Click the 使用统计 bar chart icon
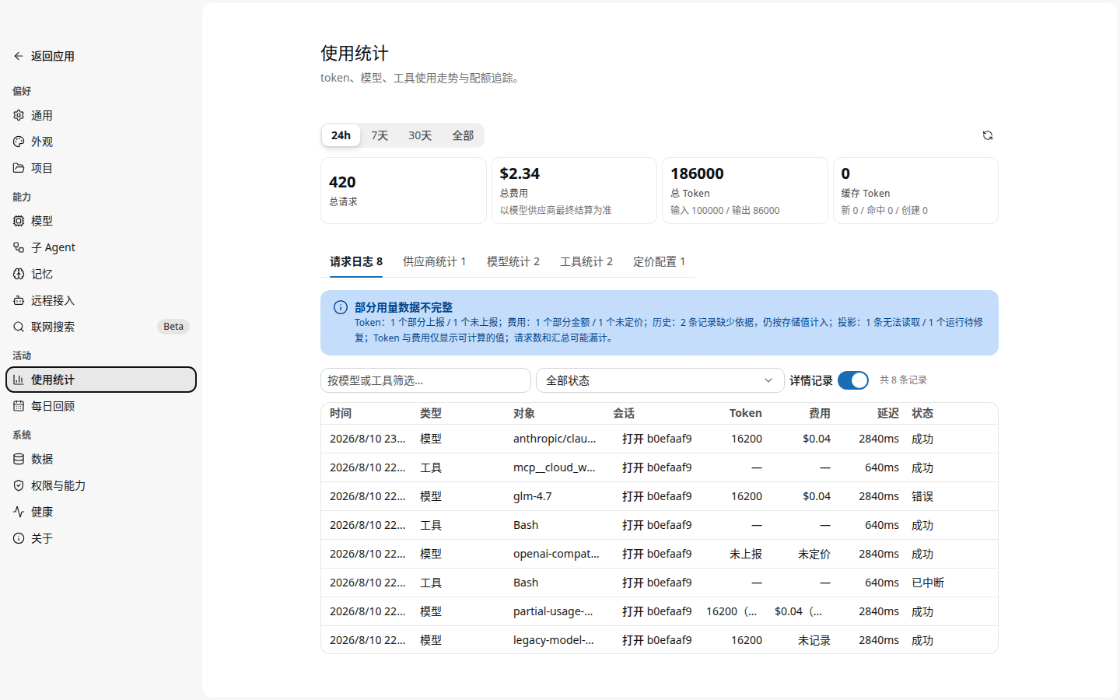The image size is (1120, 700). (x=19, y=380)
